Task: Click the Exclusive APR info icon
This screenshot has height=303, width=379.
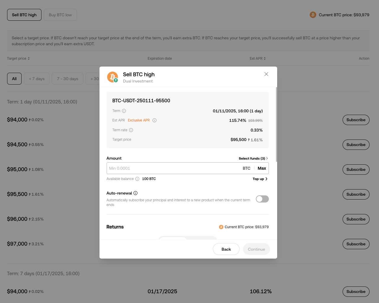Action: click(x=154, y=120)
